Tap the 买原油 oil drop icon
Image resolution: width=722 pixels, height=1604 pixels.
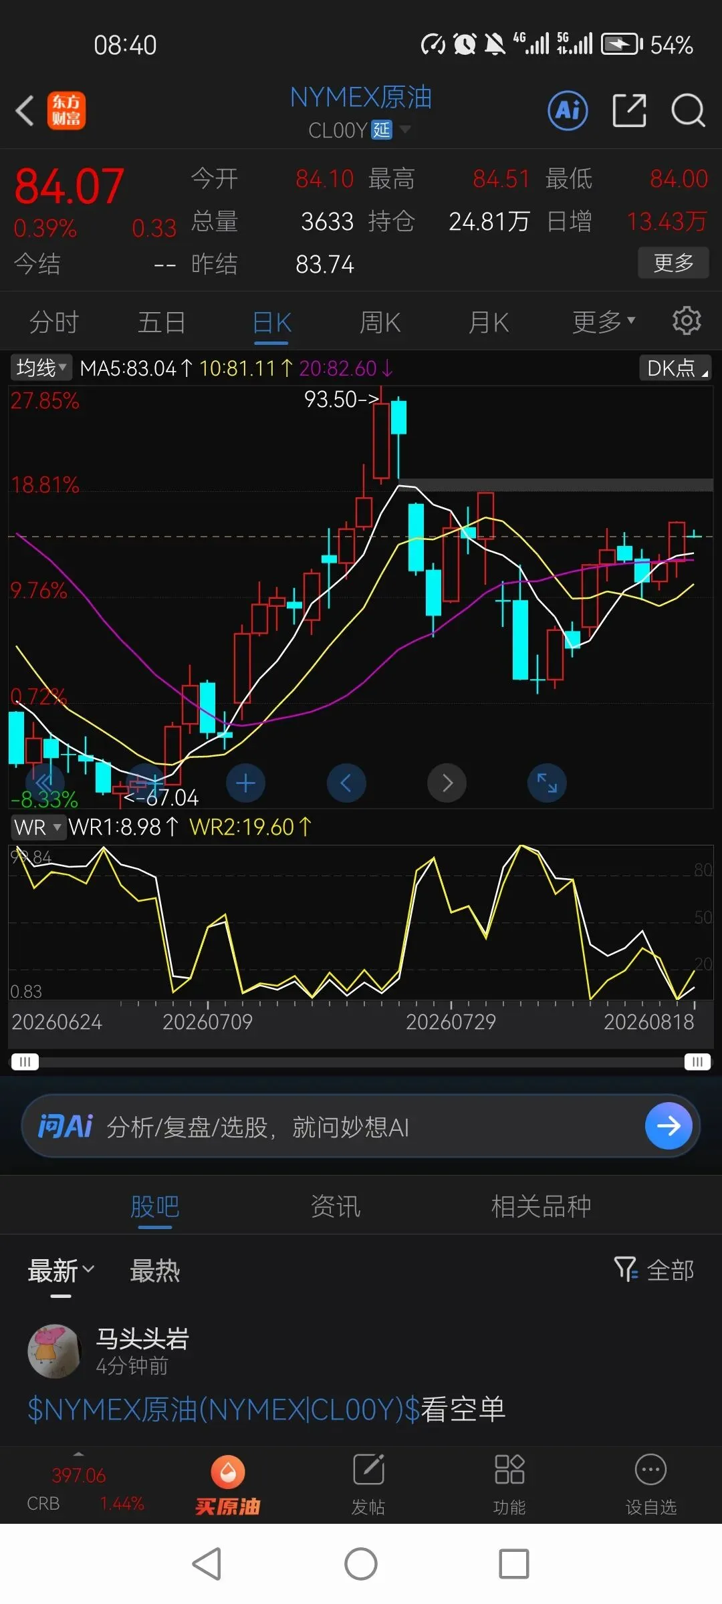(x=228, y=1472)
